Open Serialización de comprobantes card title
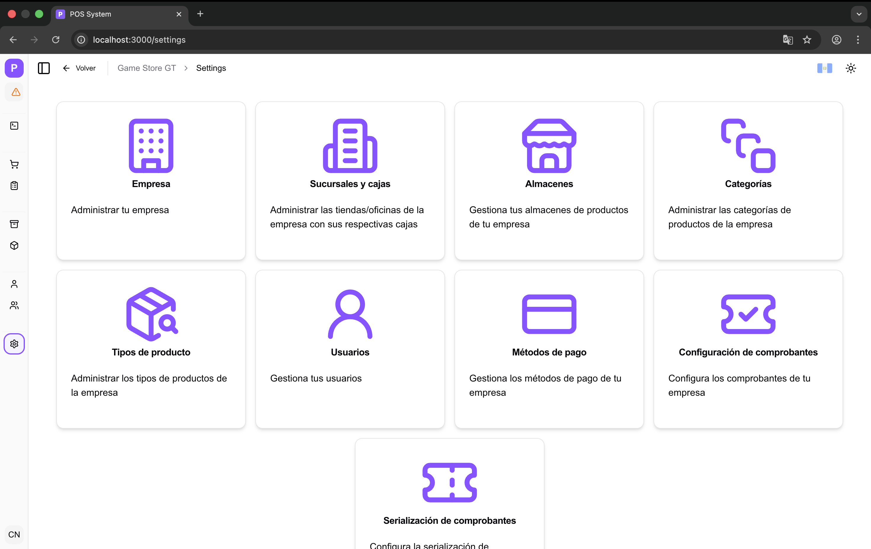Viewport: 871px width, 549px height. pyautogui.click(x=450, y=521)
